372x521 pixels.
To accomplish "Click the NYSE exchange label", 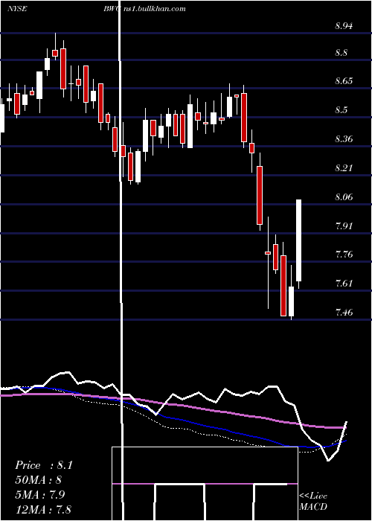I will tap(17, 9).
